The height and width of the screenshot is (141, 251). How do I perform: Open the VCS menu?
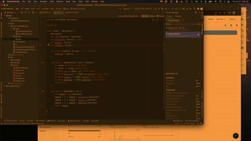coord(87,2)
